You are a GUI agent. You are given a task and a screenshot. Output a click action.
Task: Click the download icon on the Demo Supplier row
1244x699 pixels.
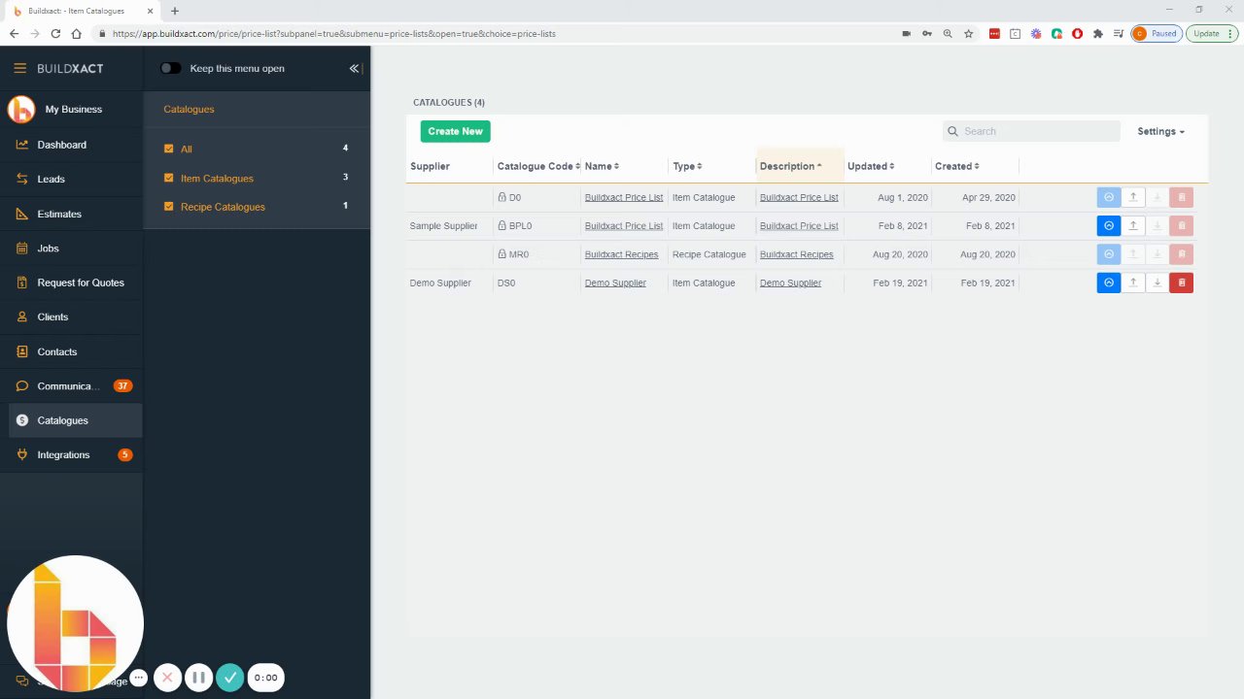coord(1157,283)
